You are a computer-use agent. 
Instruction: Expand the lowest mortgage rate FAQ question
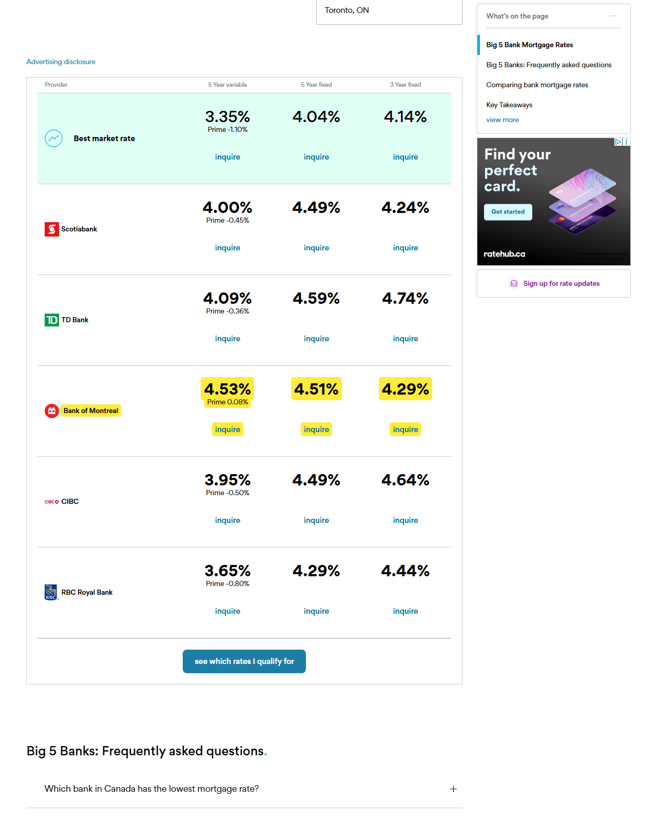pyautogui.click(x=244, y=789)
